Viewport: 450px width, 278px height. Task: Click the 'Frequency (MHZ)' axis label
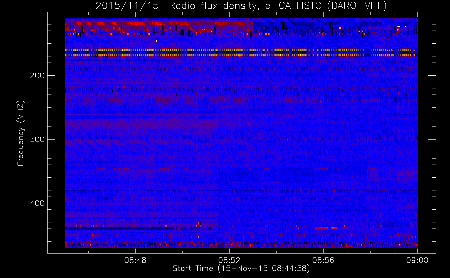[21, 133]
